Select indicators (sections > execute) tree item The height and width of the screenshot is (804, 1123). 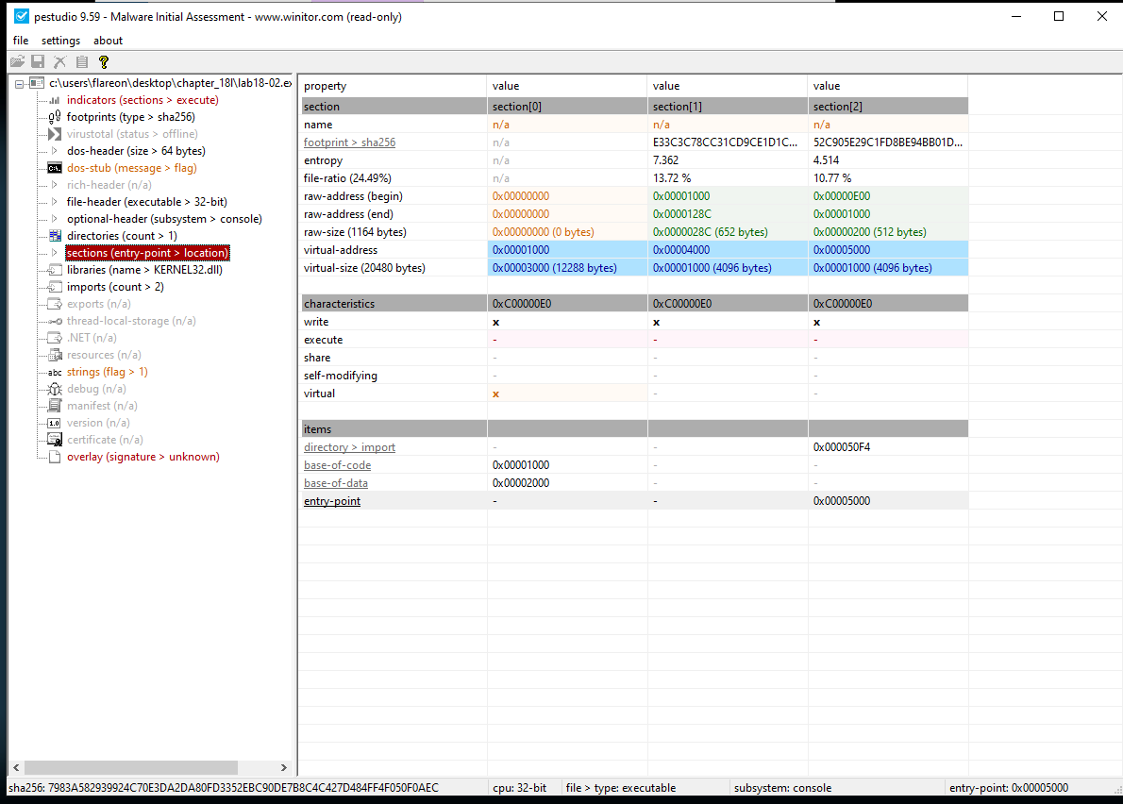(142, 100)
